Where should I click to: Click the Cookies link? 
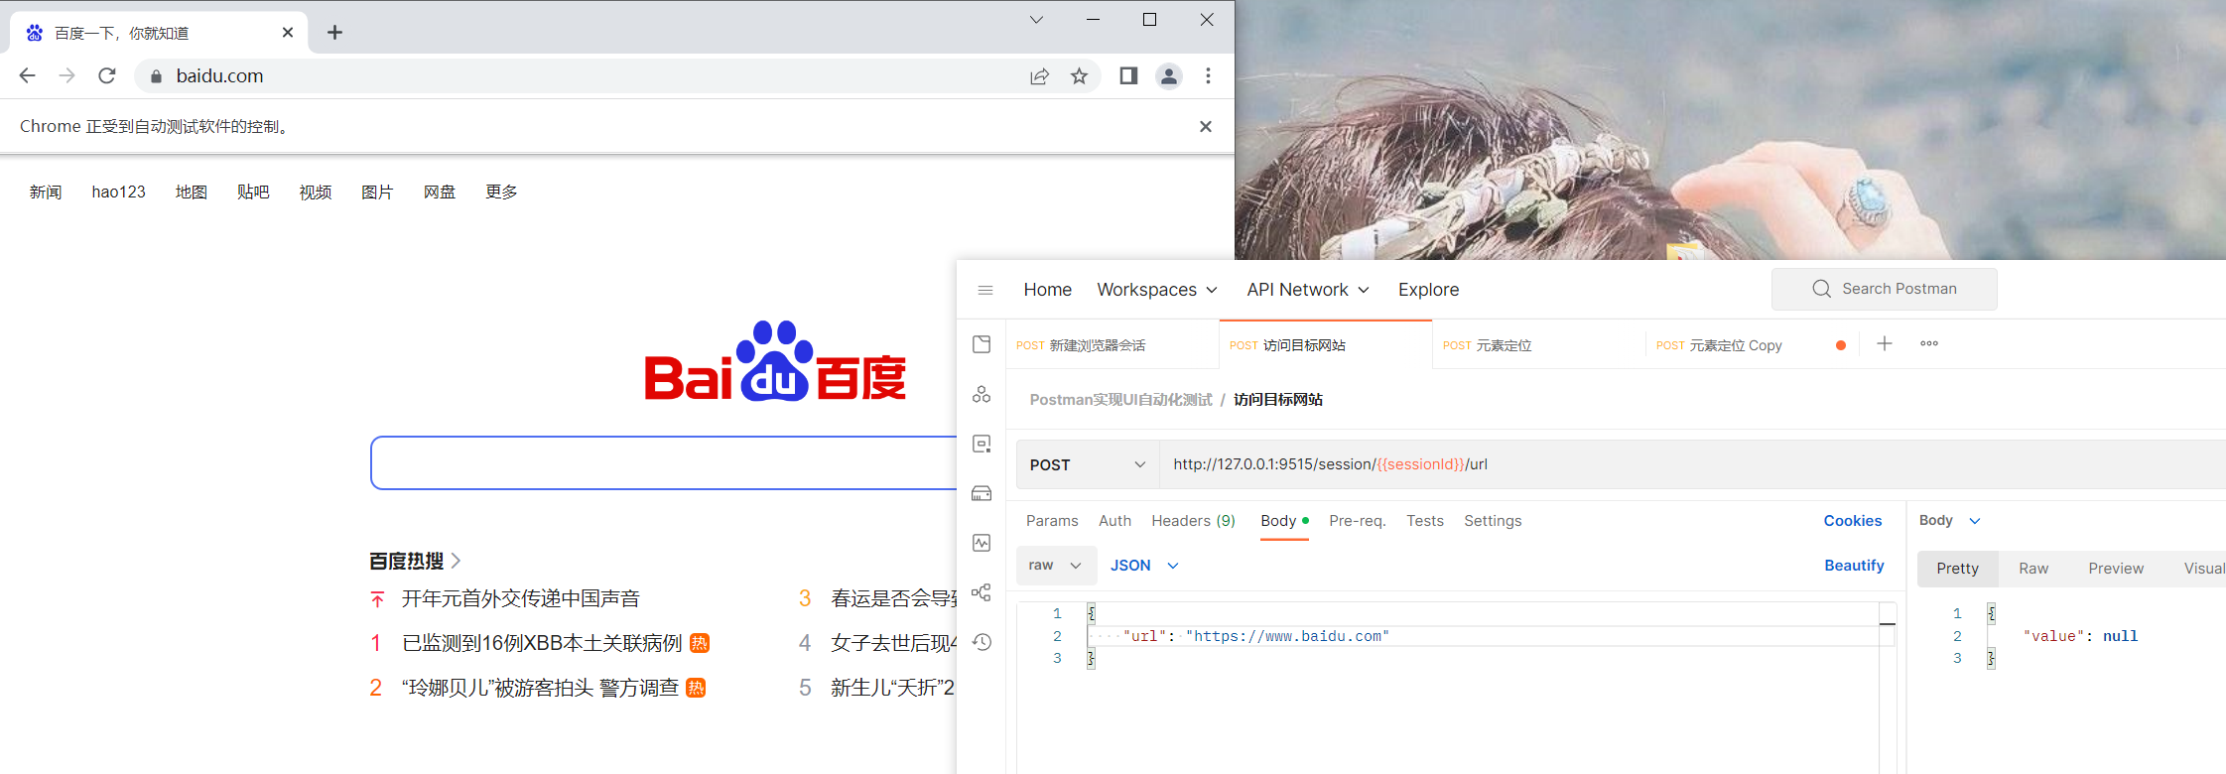[1852, 520]
